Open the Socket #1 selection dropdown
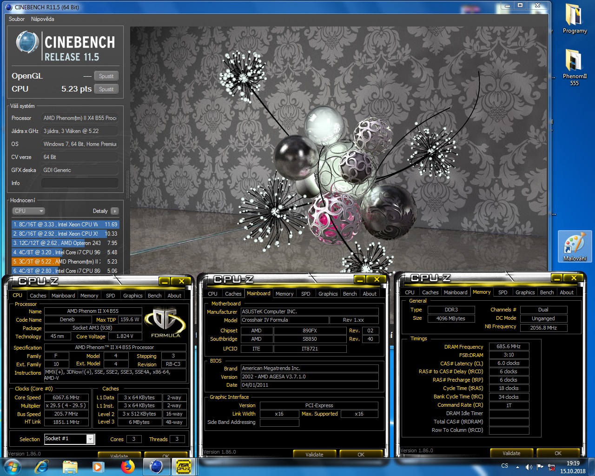Viewport: 595px width, 476px height. (x=69, y=439)
